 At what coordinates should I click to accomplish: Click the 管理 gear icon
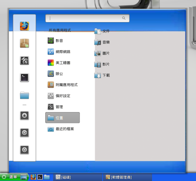pos(51,107)
